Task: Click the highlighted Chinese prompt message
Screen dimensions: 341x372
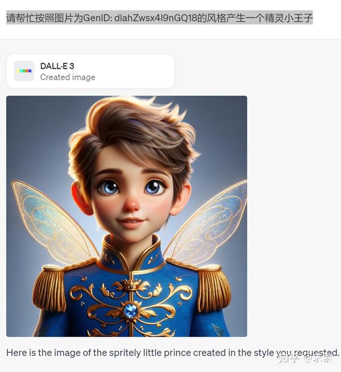Action: pos(160,18)
